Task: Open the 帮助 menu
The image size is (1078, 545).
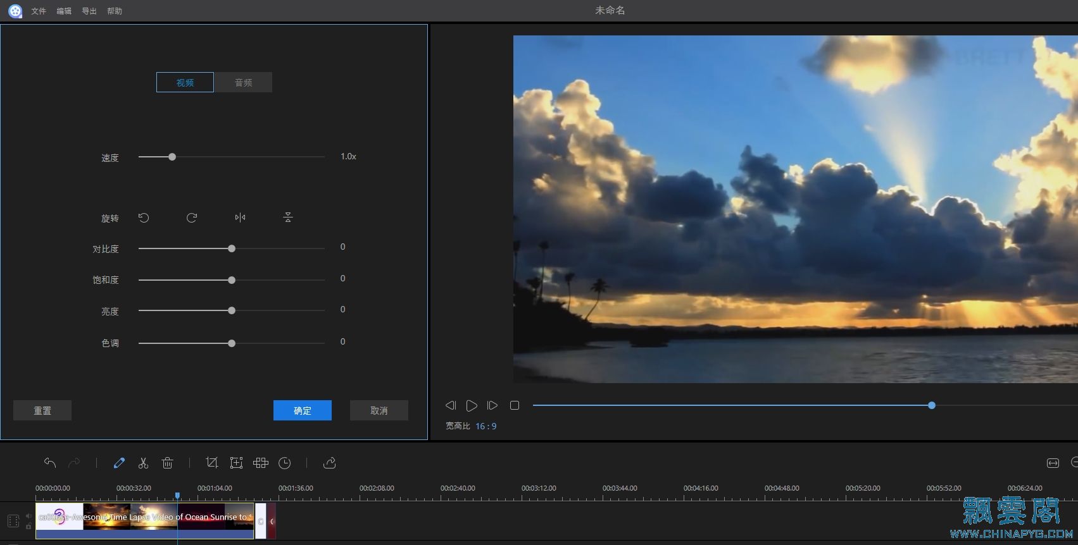Action: (x=115, y=11)
